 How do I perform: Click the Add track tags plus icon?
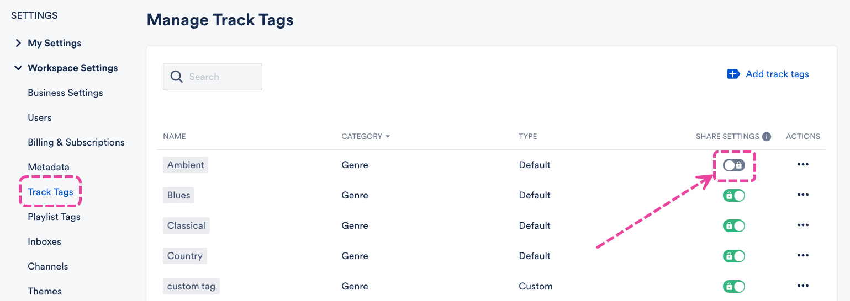pyautogui.click(x=733, y=74)
